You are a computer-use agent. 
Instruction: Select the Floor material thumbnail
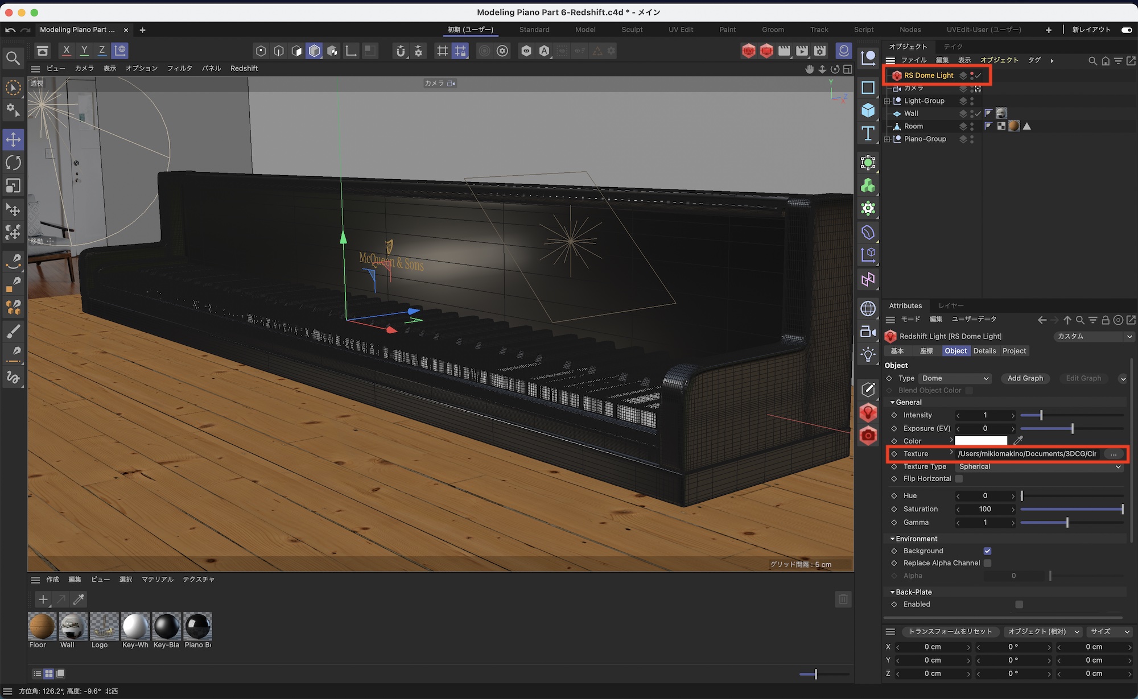pos(42,627)
